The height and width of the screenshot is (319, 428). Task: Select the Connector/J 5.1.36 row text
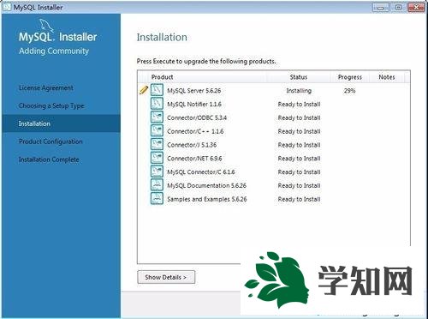pos(192,145)
